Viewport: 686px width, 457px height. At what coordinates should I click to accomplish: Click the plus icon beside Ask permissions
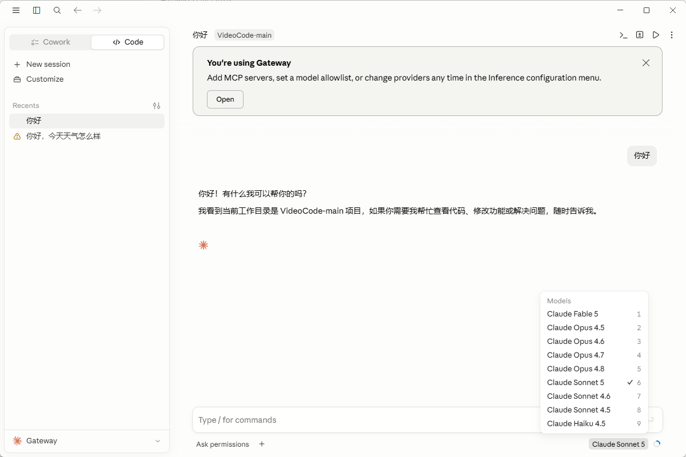262,444
